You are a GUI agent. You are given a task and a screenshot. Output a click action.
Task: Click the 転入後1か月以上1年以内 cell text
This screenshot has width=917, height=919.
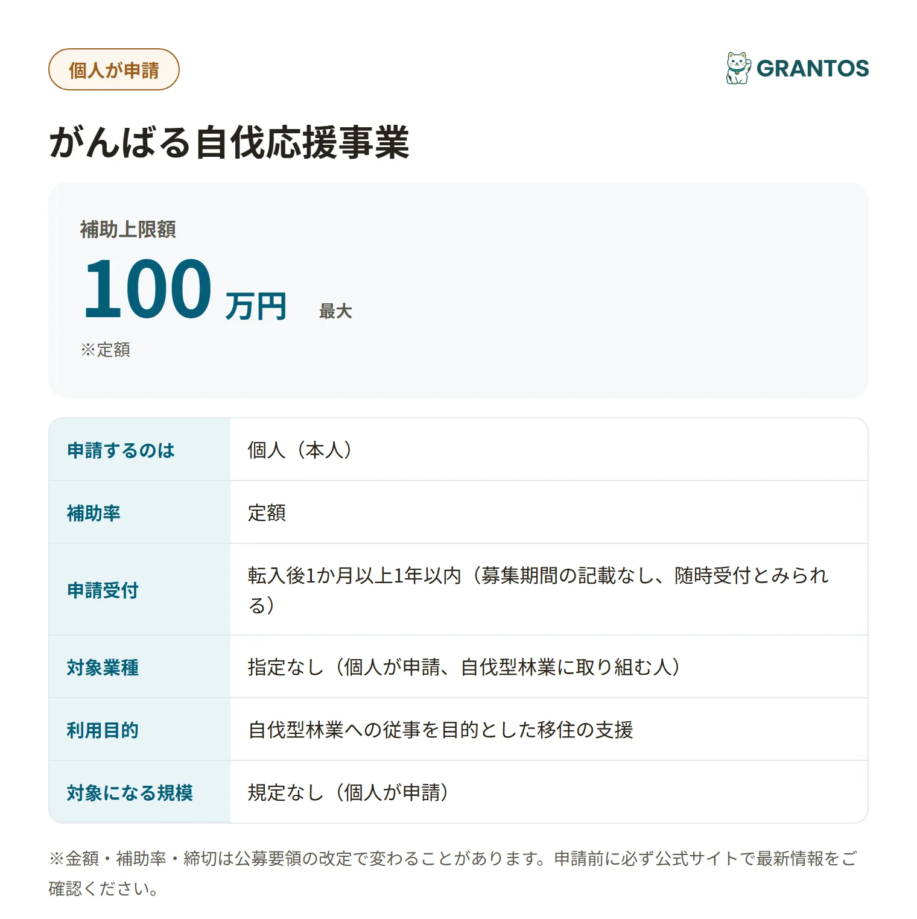click(x=539, y=590)
